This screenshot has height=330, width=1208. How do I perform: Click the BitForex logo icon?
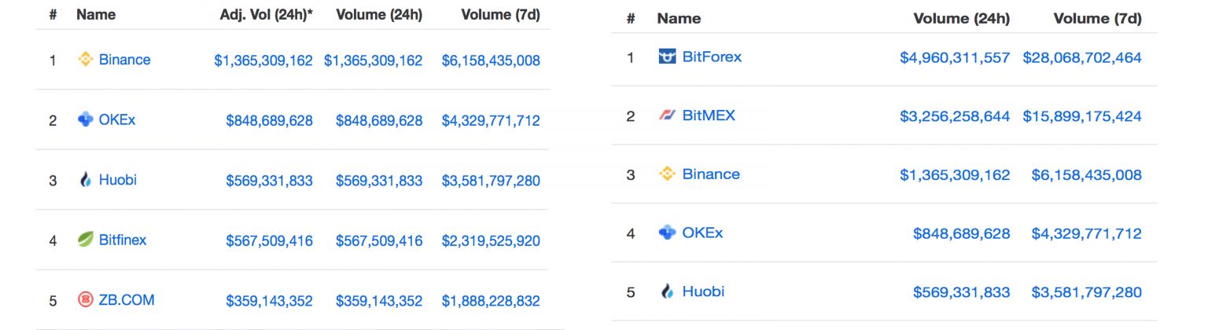click(667, 57)
